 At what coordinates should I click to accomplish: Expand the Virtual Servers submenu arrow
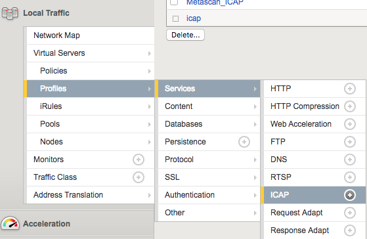pyautogui.click(x=149, y=53)
